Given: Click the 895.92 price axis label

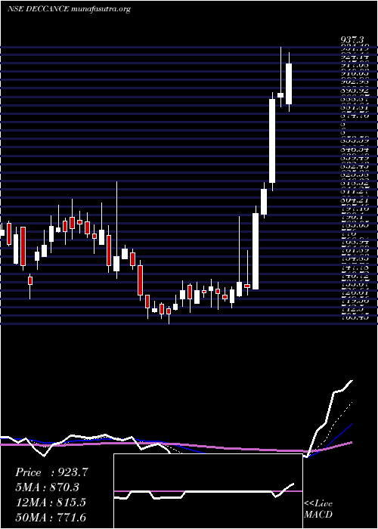Looking at the screenshot, I should click(355, 91).
